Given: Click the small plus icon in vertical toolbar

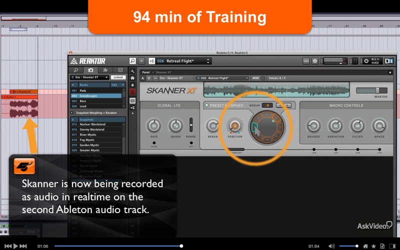Looking at the screenshot, I should (132, 113).
